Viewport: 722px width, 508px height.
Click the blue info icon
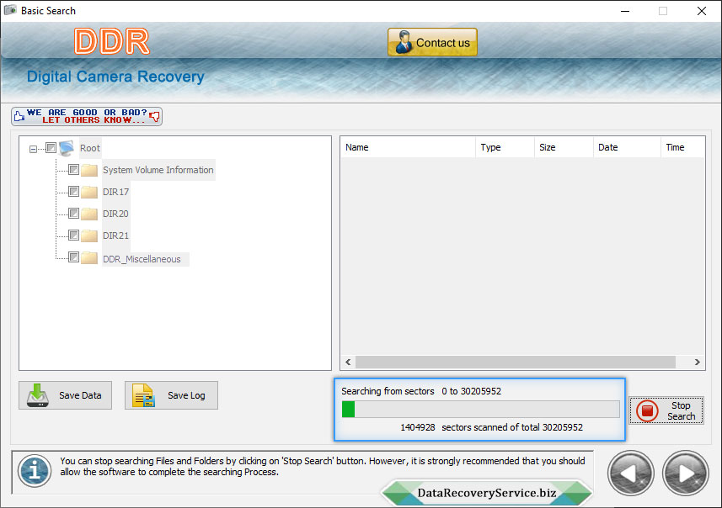coord(35,471)
